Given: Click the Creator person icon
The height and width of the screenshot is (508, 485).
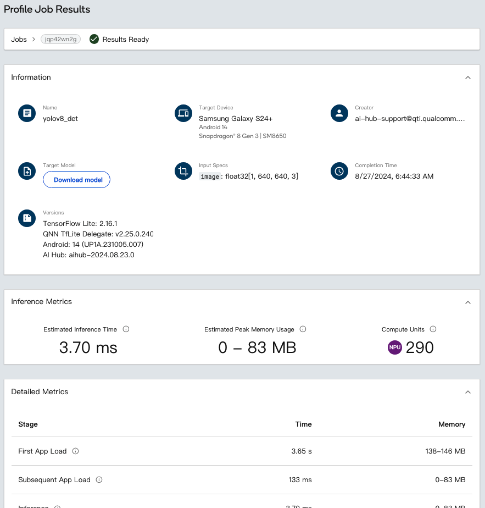Looking at the screenshot, I should coord(339,113).
